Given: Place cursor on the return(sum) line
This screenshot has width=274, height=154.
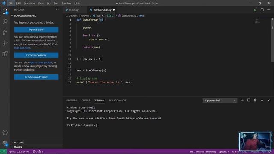Looking at the screenshot, I should [91, 47].
